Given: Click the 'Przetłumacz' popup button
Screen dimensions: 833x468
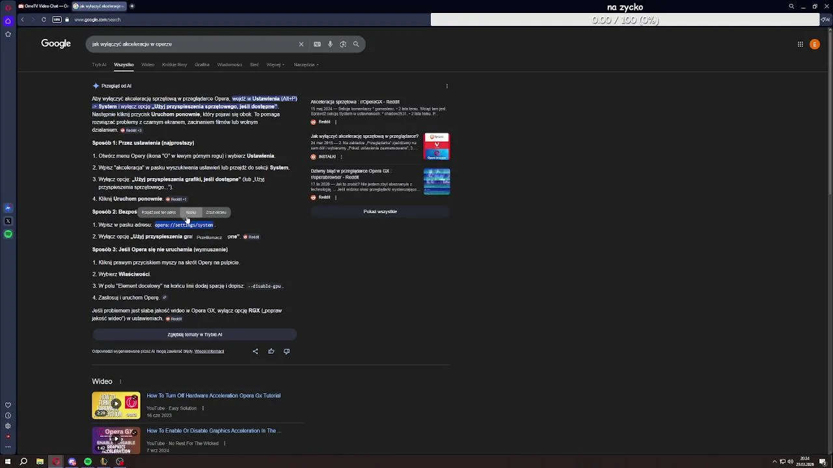Looking at the screenshot, I should tap(209, 237).
